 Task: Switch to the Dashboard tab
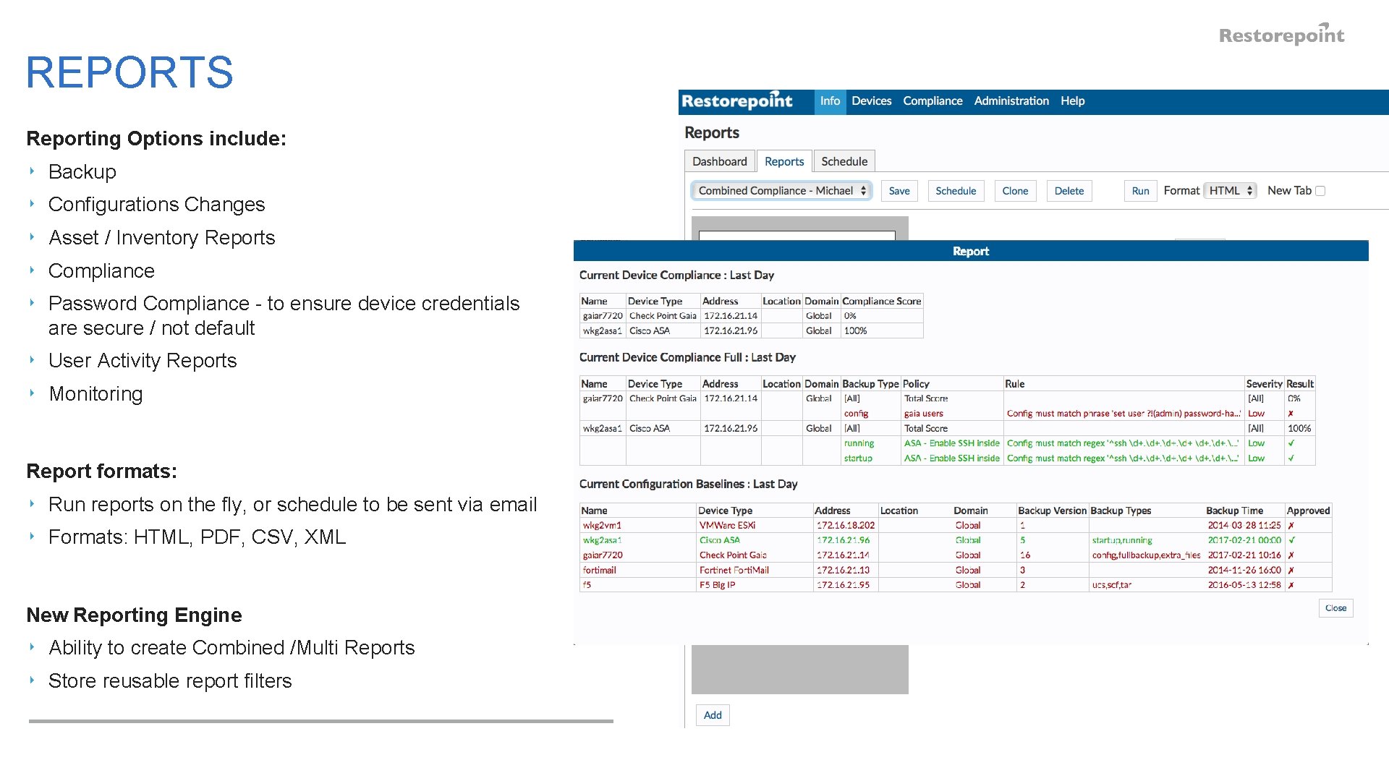(x=719, y=161)
